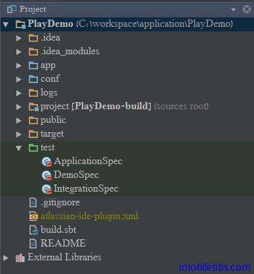Click the Project panel view icon
254x274 pixels.
[x=12, y=9]
